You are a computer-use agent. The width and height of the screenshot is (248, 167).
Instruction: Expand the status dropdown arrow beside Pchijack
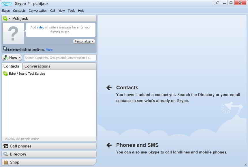point(9,18)
